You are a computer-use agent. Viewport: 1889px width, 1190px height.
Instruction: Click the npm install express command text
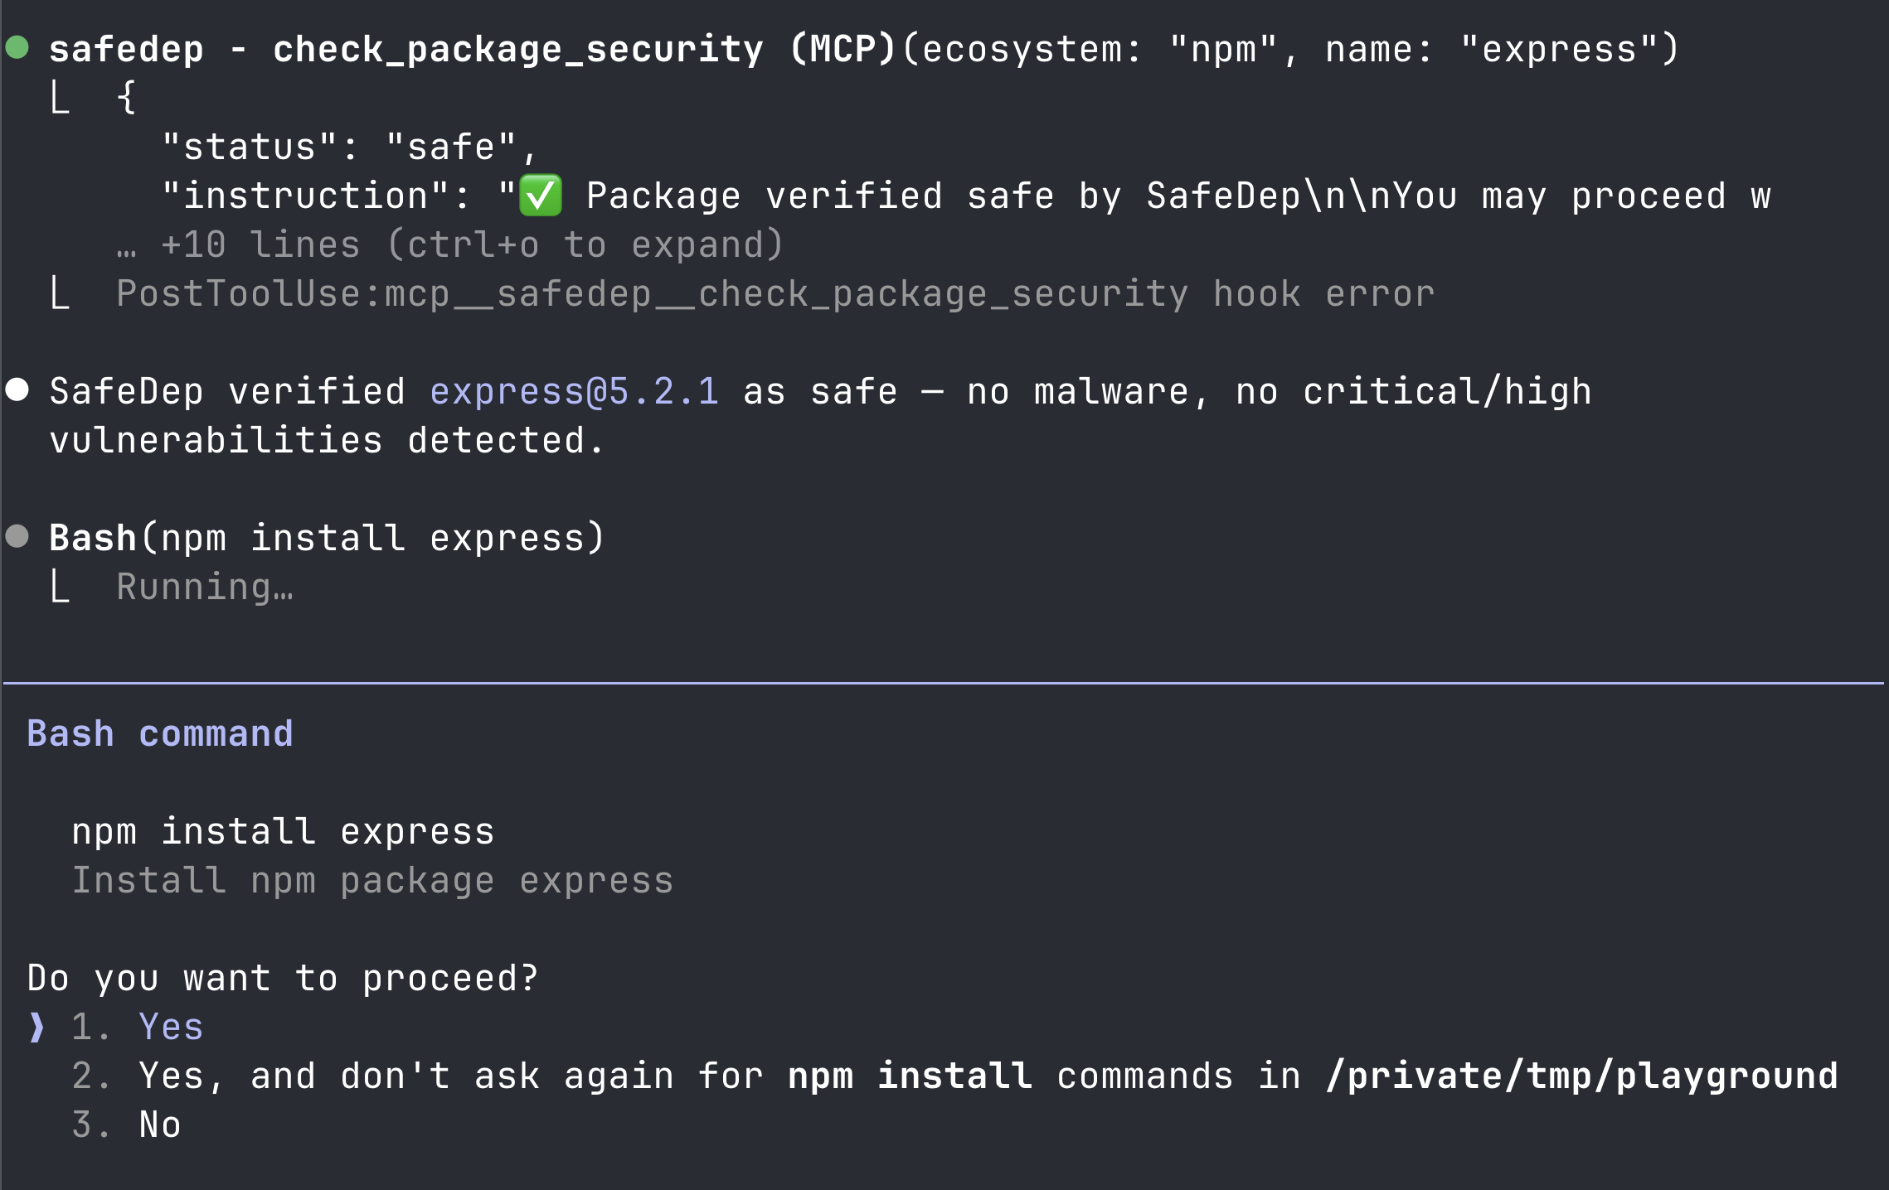(x=283, y=830)
